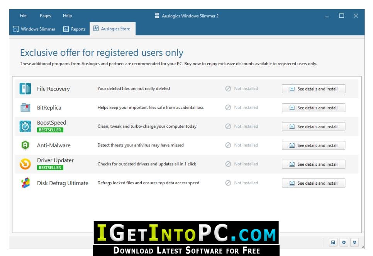The width and height of the screenshot is (373, 256).
Task: Click the Driver Updater not-installed status icon
Action: pos(228,164)
